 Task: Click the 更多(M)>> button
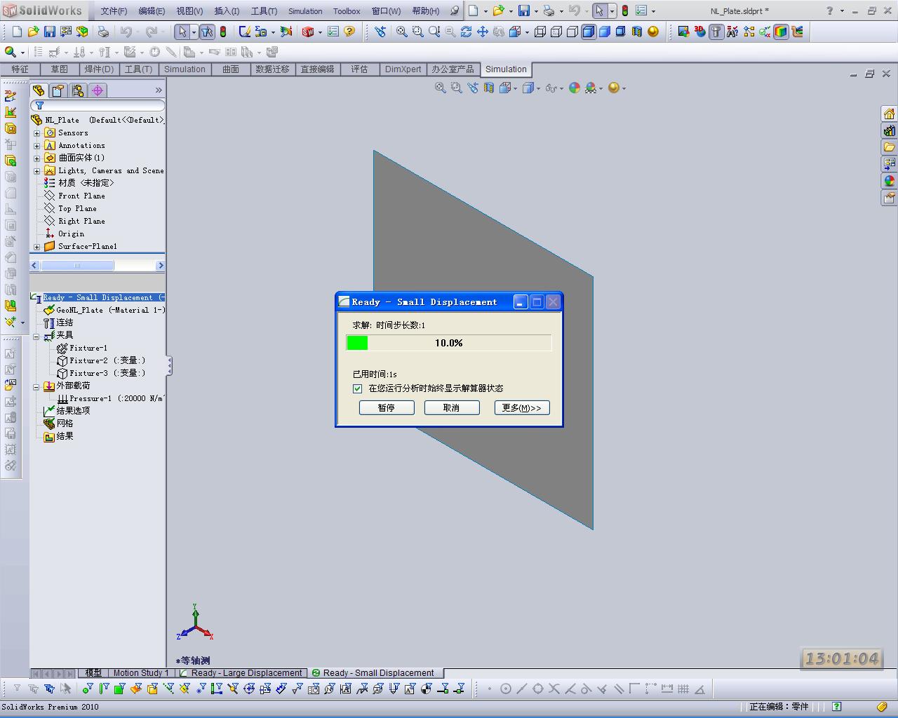pos(522,408)
